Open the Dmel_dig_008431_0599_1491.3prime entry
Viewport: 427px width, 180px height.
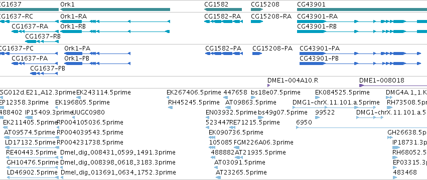118,152
